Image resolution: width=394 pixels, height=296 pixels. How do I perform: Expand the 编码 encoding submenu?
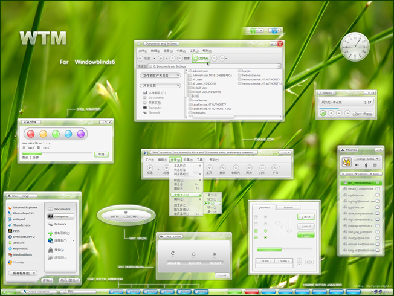tap(186, 199)
